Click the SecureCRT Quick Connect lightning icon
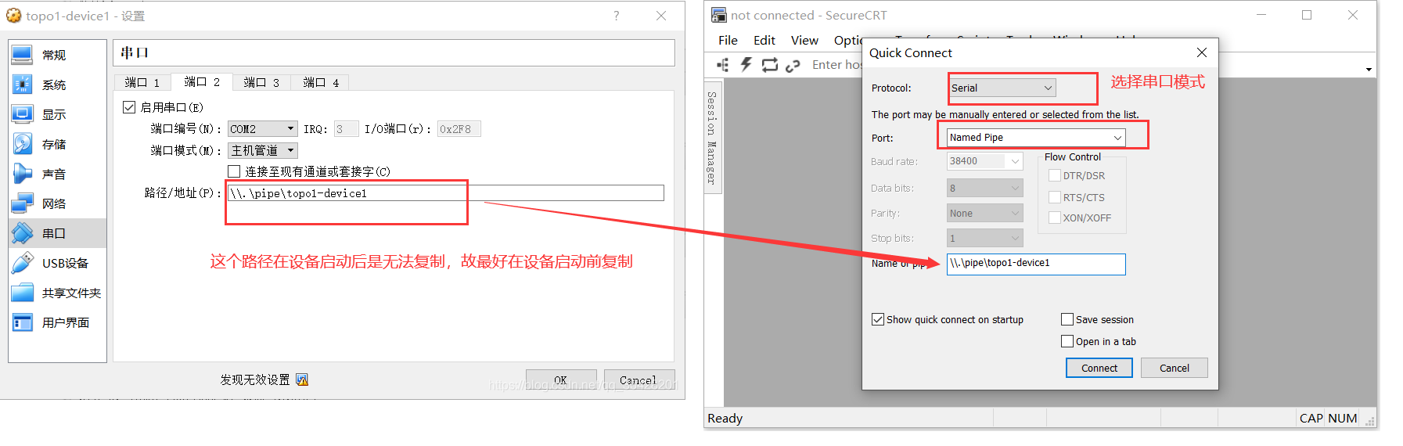Viewport: 1403px width, 446px height. pos(746,65)
